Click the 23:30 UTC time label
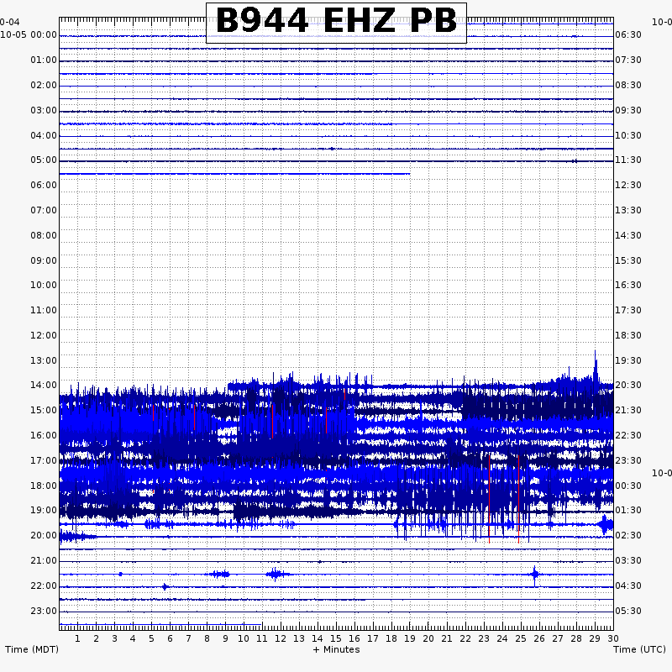This screenshot has height=672, width=672. point(628,460)
